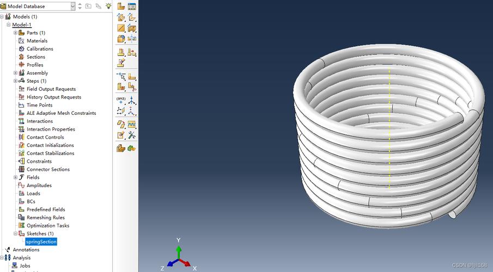Select ALE Adaptive Mesh Constraints
The height and width of the screenshot is (272, 493).
click(x=62, y=113)
